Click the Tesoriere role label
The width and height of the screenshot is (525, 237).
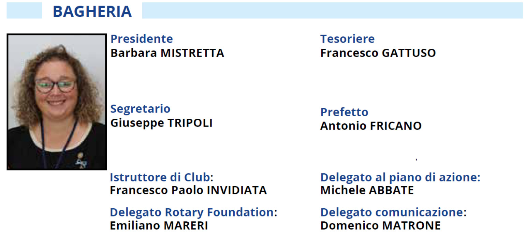[x=347, y=39]
